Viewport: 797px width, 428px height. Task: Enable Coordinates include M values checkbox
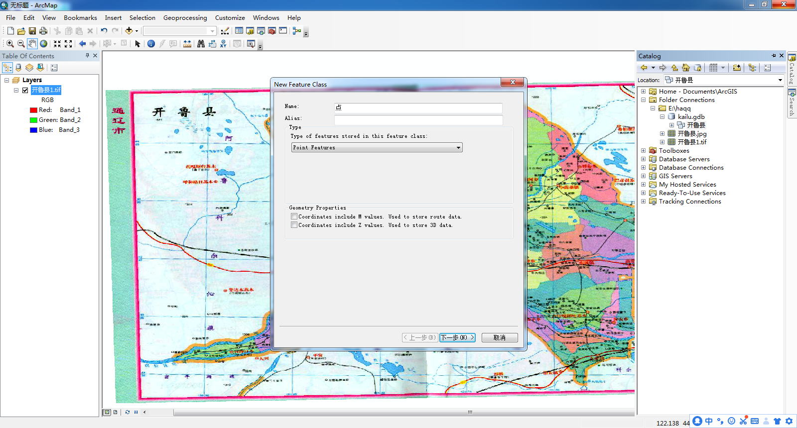pos(294,216)
